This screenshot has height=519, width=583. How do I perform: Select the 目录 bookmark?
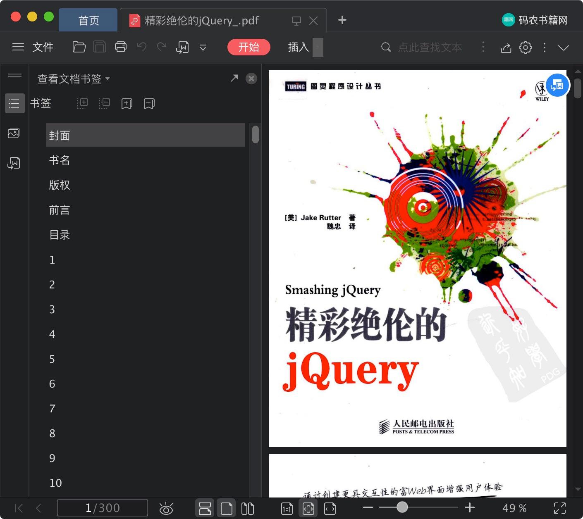tap(146, 235)
